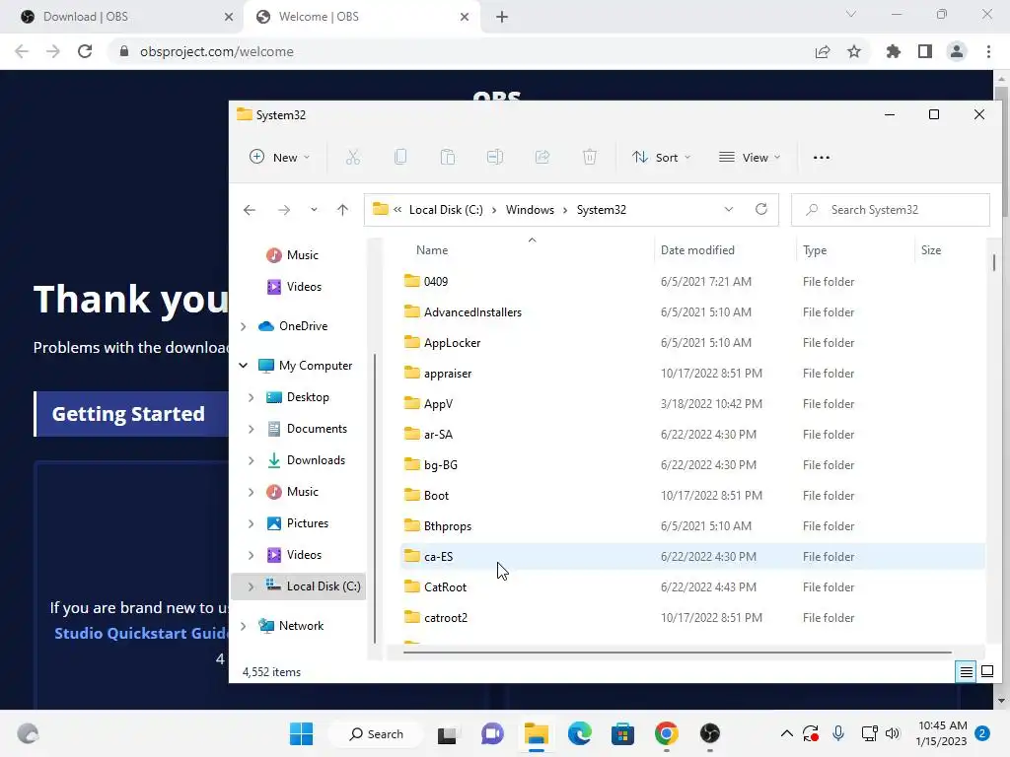Screen dimensions: 1010x757
Task: Open Chrome three-dot menu
Action: pyautogui.click(x=988, y=51)
